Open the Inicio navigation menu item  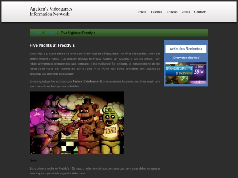pyautogui.click(x=142, y=12)
